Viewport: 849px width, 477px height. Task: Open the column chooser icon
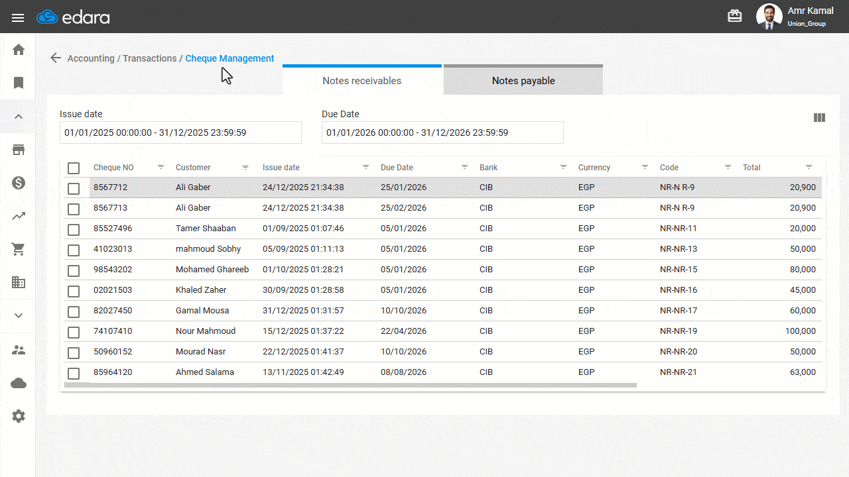[819, 117]
